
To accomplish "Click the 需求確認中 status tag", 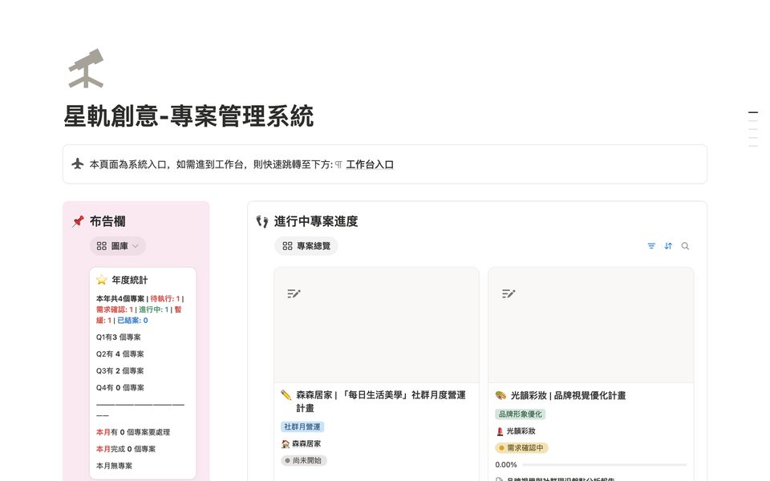I will [521, 447].
